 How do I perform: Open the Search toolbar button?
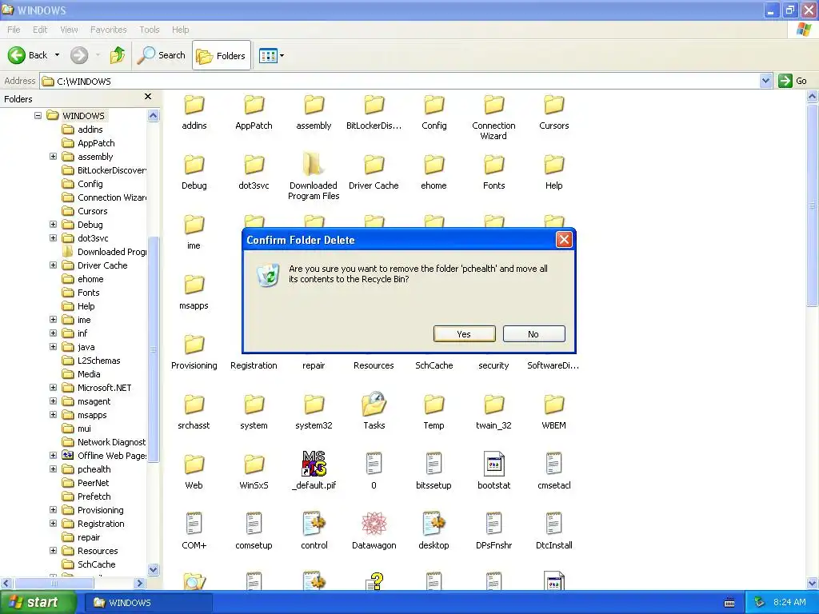point(162,55)
